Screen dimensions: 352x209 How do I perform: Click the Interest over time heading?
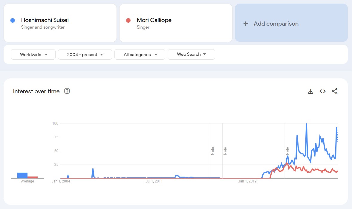36,92
